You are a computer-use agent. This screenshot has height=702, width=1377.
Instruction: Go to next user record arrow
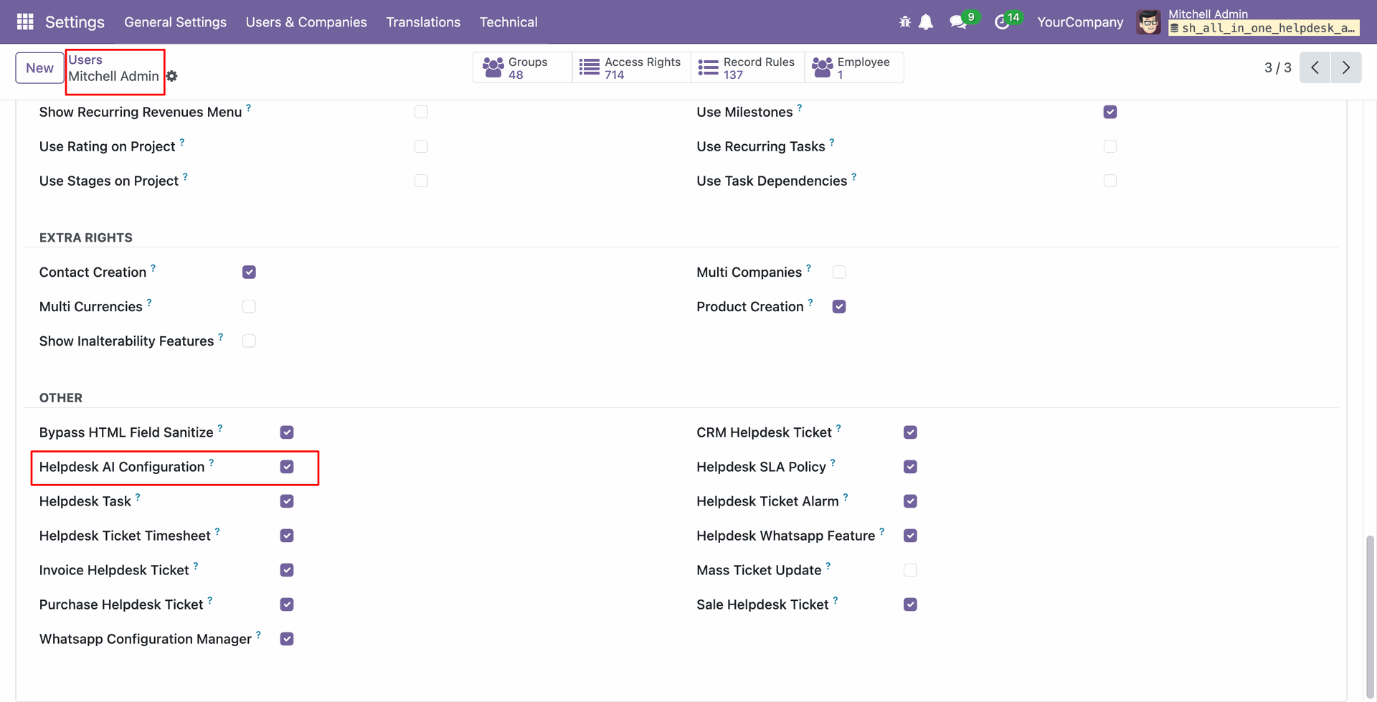point(1346,67)
